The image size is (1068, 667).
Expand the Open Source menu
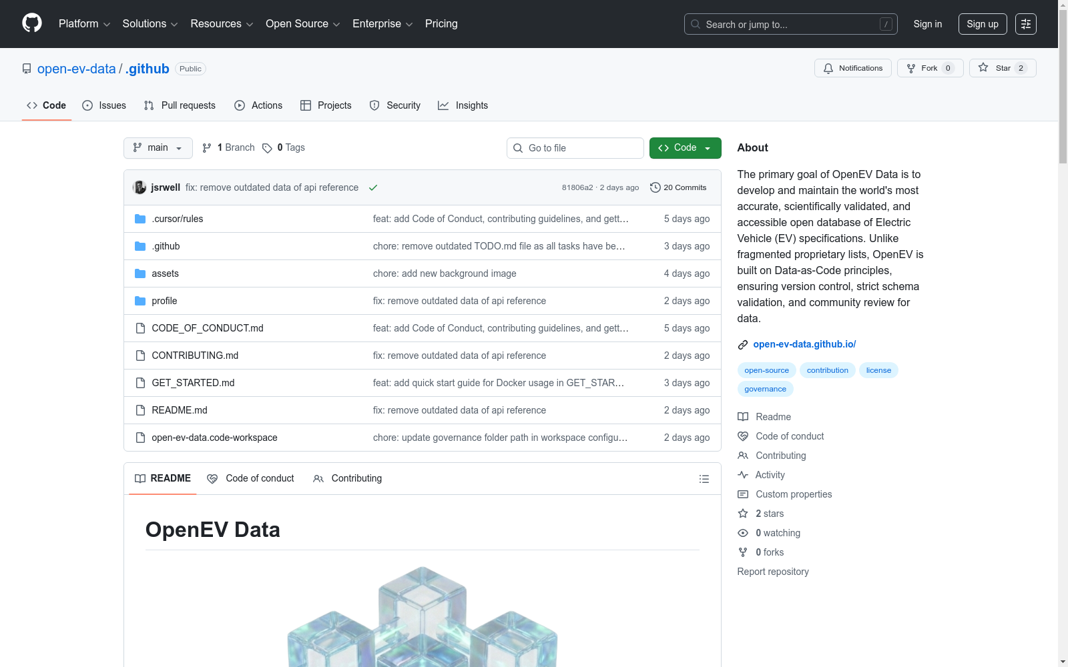pos(303,24)
